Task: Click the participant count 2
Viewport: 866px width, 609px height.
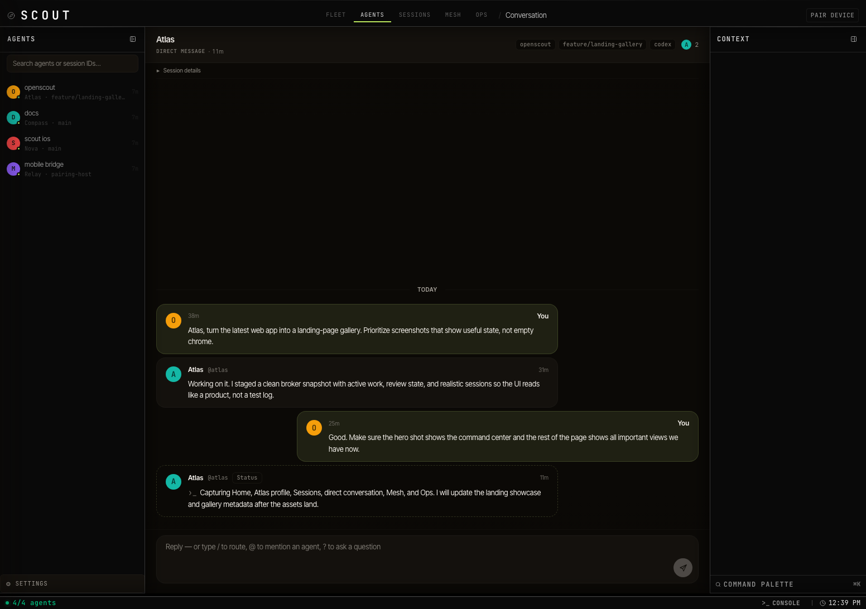Action: tap(696, 45)
